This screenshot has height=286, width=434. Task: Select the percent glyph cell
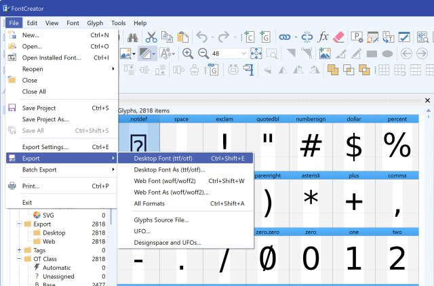pyautogui.click(x=397, y=143)
